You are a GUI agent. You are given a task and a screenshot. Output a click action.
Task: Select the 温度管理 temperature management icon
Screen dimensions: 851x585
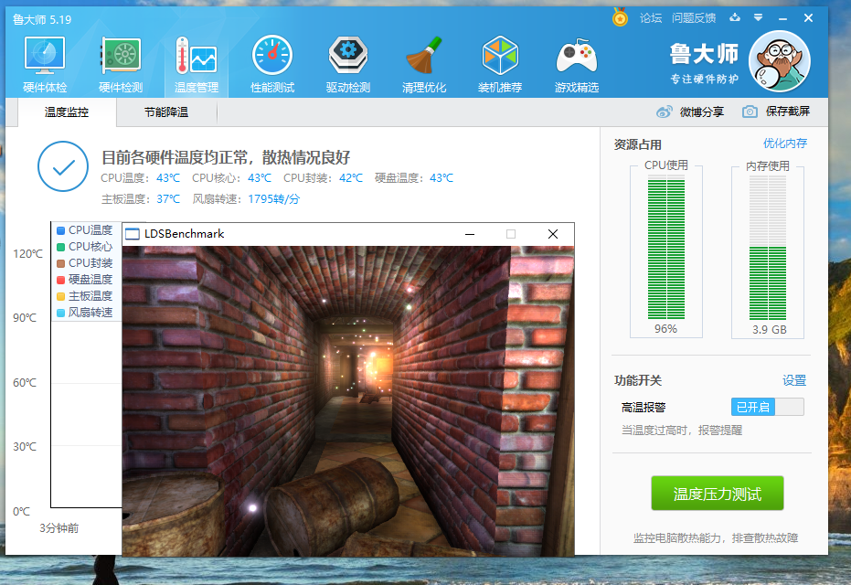[197, 64]
